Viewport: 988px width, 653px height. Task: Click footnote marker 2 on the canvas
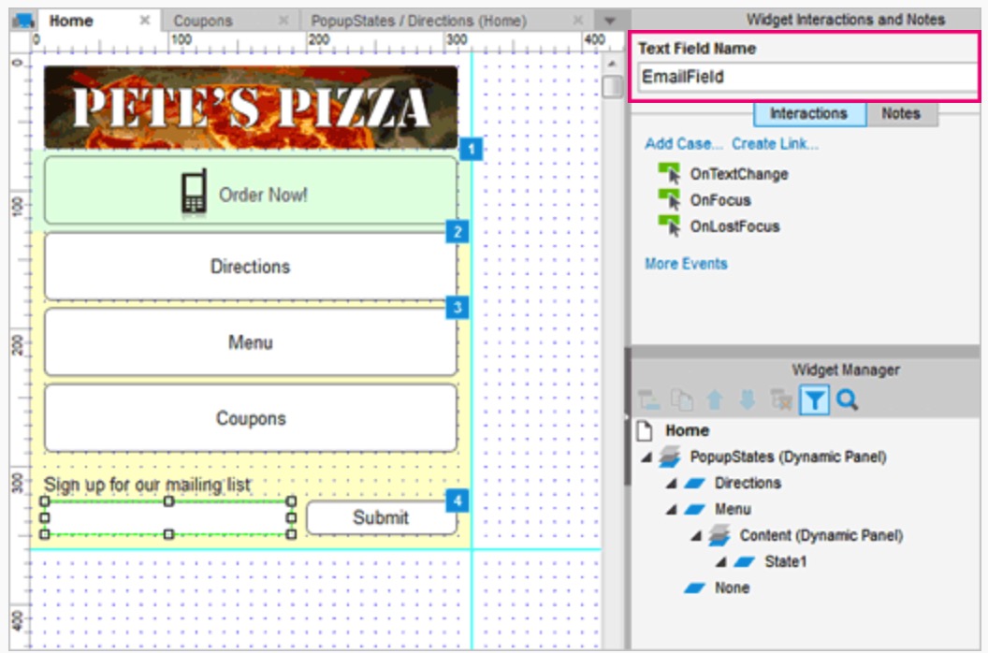point(458,231)
